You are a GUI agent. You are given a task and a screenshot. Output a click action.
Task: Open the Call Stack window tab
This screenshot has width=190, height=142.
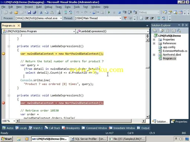[x=52, y=128]
